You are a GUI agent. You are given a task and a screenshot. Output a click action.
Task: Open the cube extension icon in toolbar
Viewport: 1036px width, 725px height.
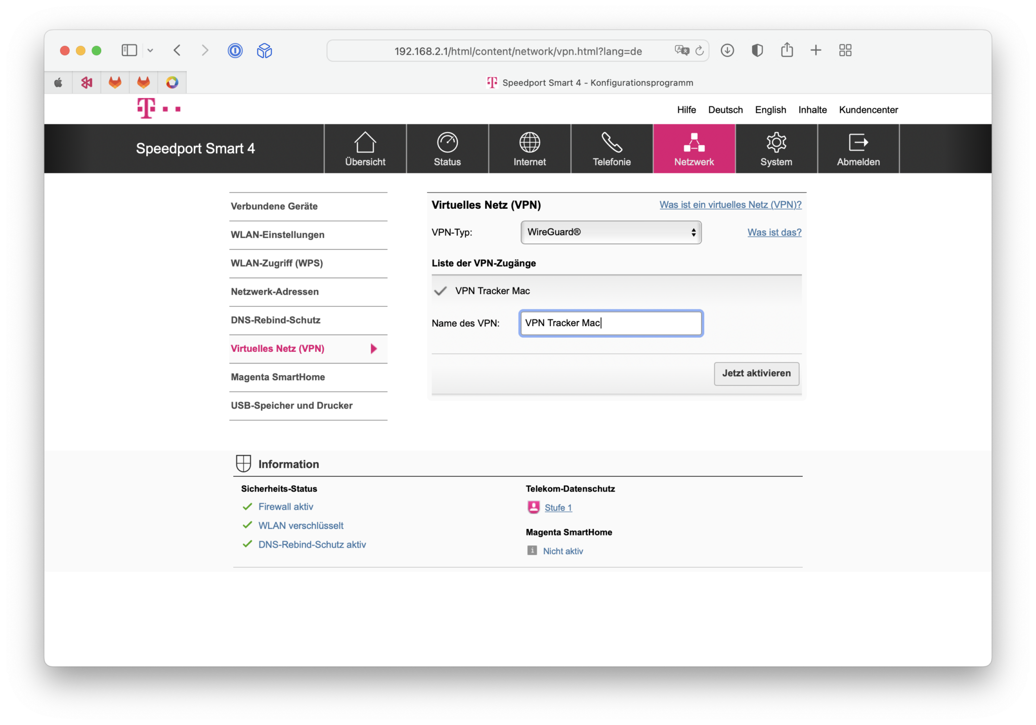(265, 51)
